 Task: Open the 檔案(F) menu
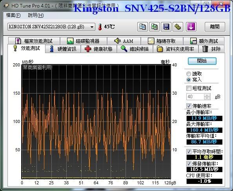click(x=13, y=15)
